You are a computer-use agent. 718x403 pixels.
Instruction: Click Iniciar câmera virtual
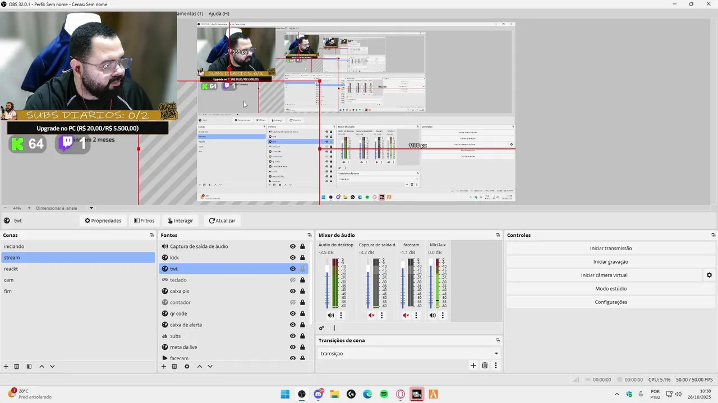point(604,275)
